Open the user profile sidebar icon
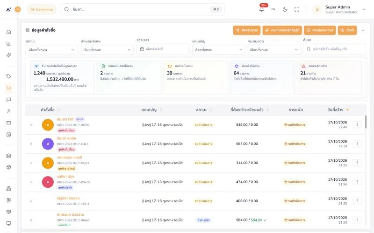Screen dimensions: 374x233 pyautogui.click(x=9, y=111)
